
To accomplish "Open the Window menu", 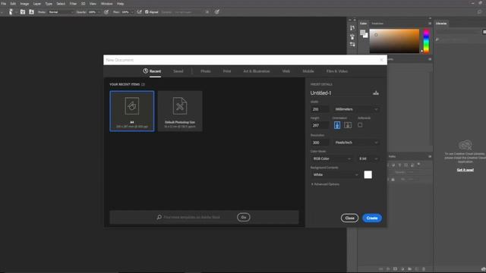I will pyautogui.click(x=106, y=4).
